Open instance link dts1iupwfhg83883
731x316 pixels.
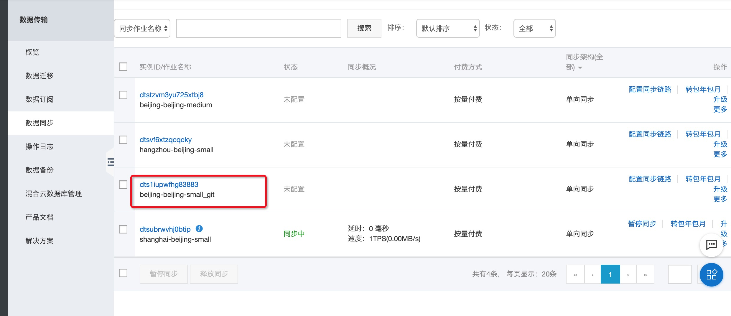169,185
